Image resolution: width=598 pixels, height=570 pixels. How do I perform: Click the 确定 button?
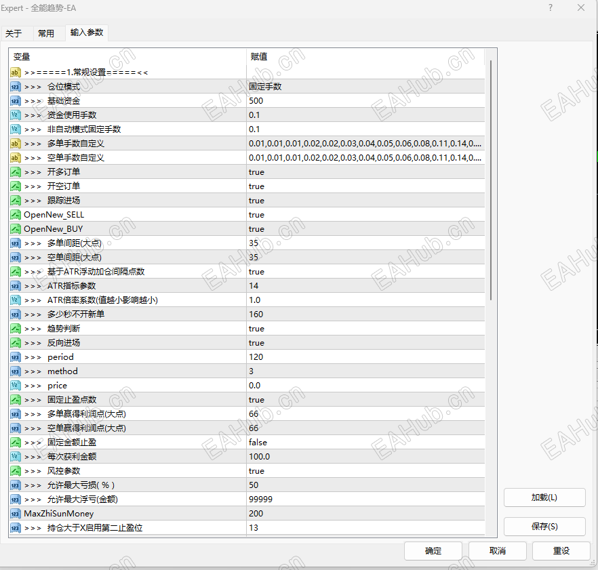433,551
